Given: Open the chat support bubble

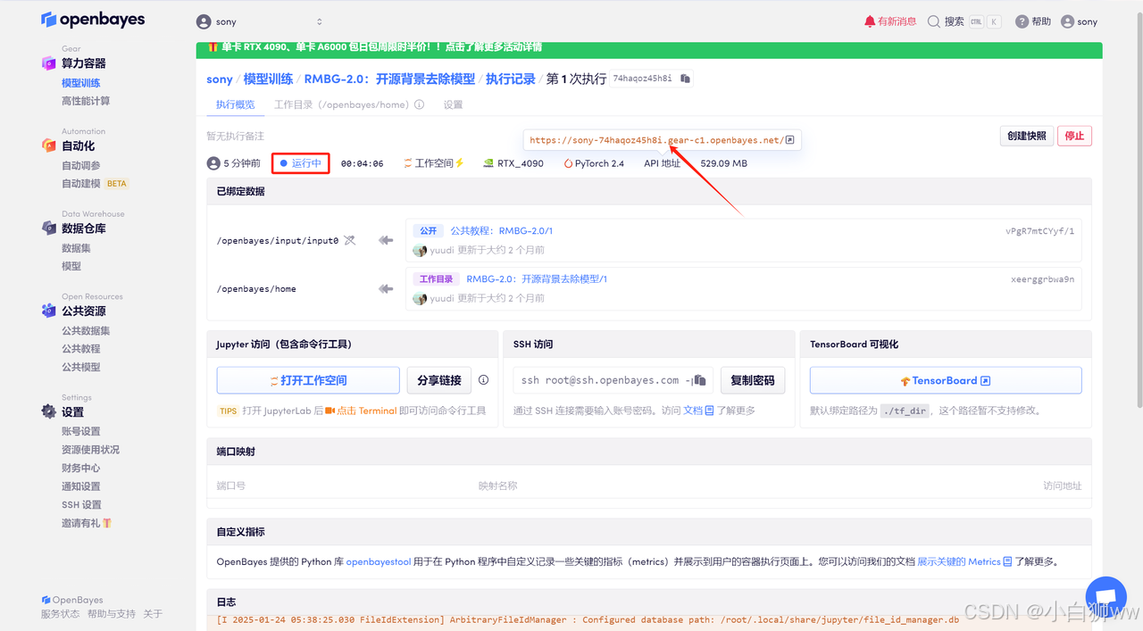Looking at the screenshot, I should pyautogui.click(x=1105, y=597).
